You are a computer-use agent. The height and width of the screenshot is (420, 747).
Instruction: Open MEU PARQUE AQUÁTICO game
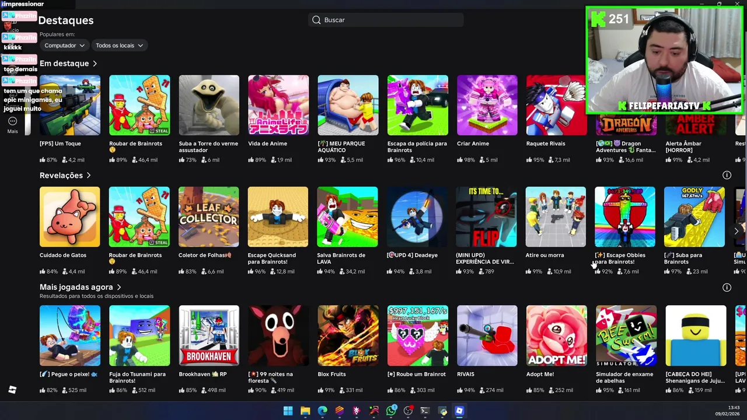click(x=348, y=105)
